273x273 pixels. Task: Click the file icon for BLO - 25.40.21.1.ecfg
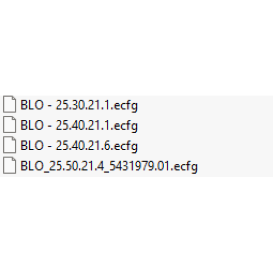pyautogui.click(x=10, y=124)
